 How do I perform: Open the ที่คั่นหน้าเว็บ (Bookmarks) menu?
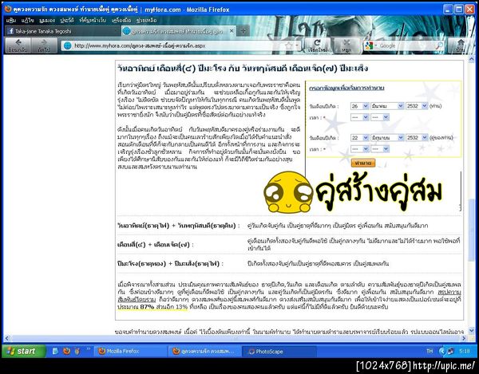point(93,21)
